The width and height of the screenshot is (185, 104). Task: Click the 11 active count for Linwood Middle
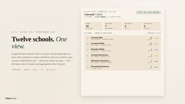pos(150,44)
